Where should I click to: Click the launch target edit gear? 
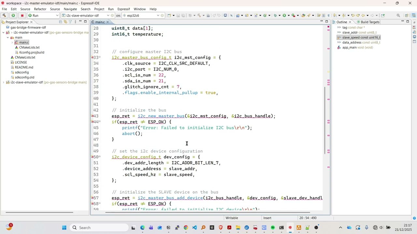(x=162, y=15)
